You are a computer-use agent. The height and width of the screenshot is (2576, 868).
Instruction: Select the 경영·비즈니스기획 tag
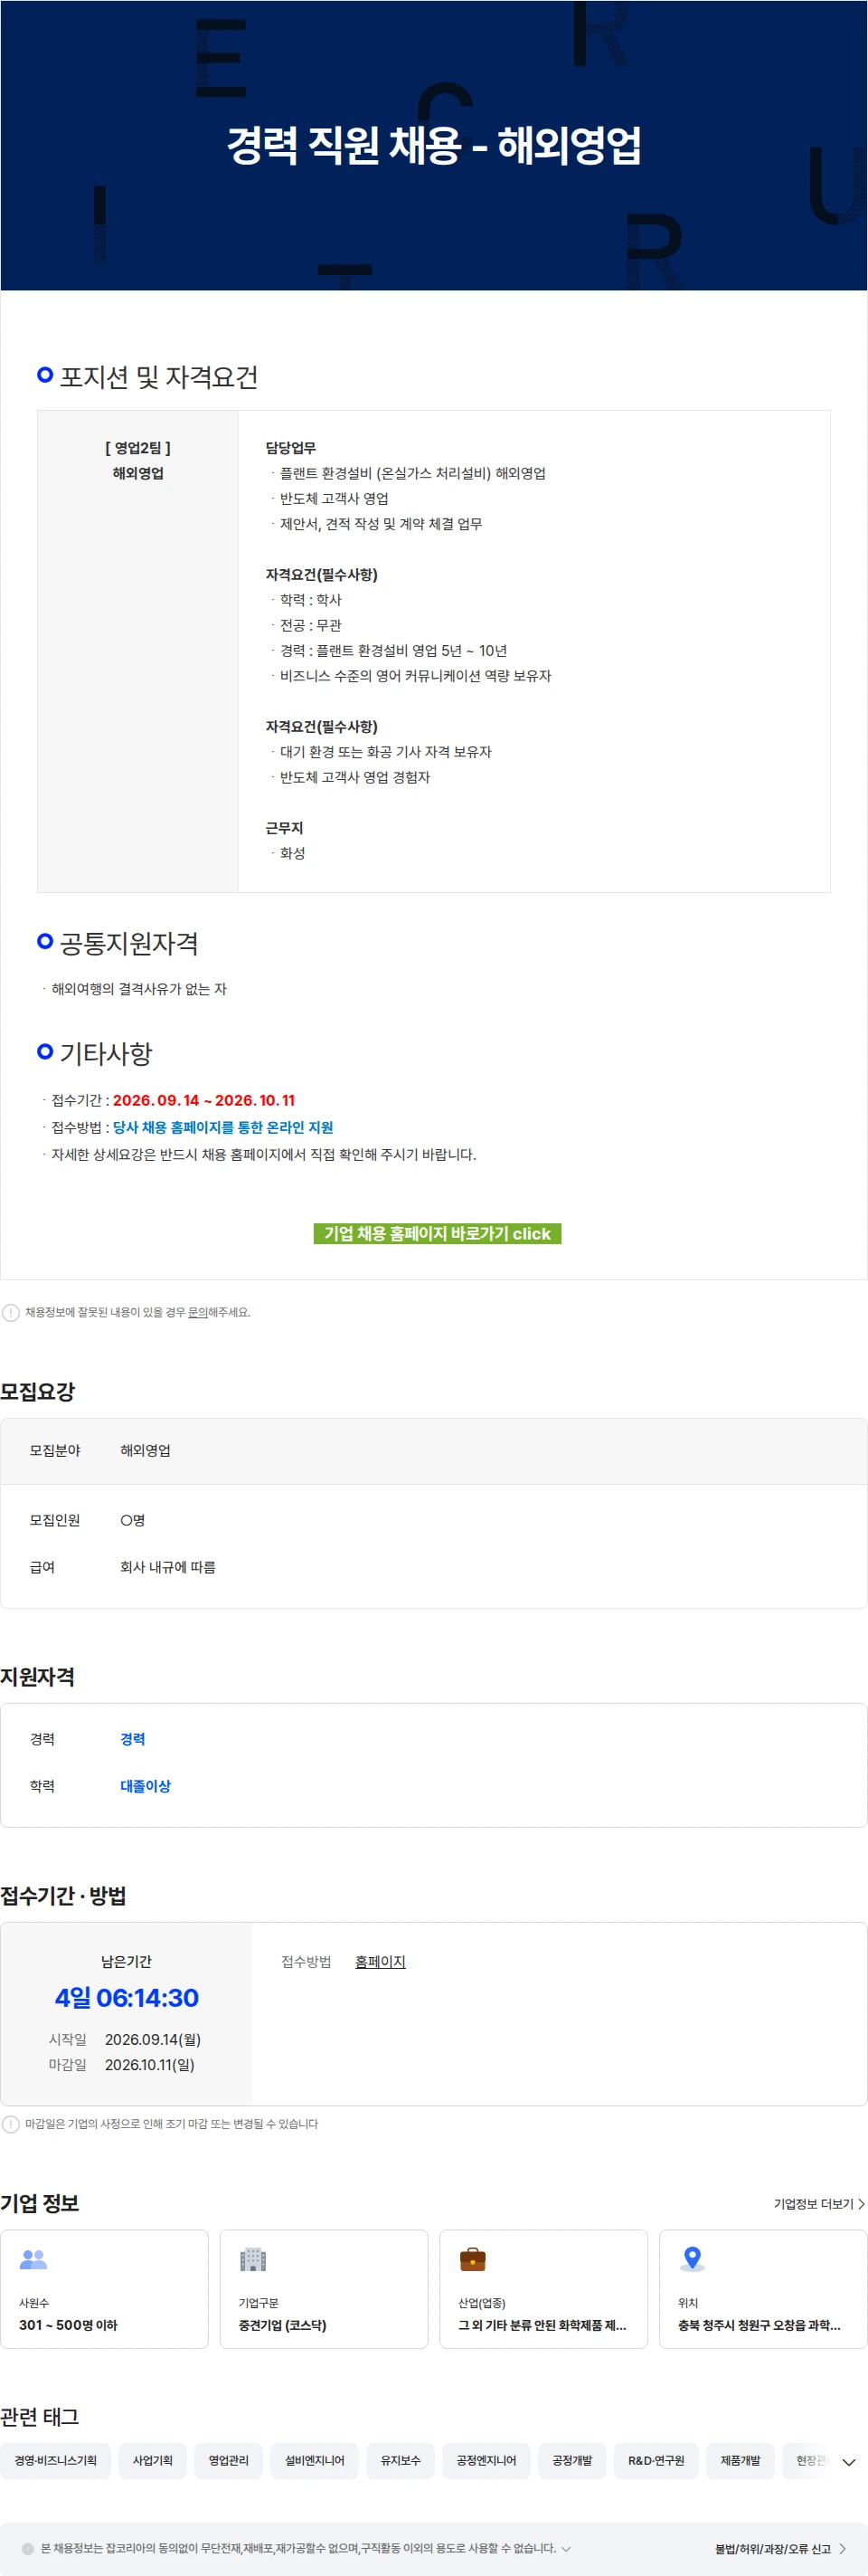[56, 2460]
